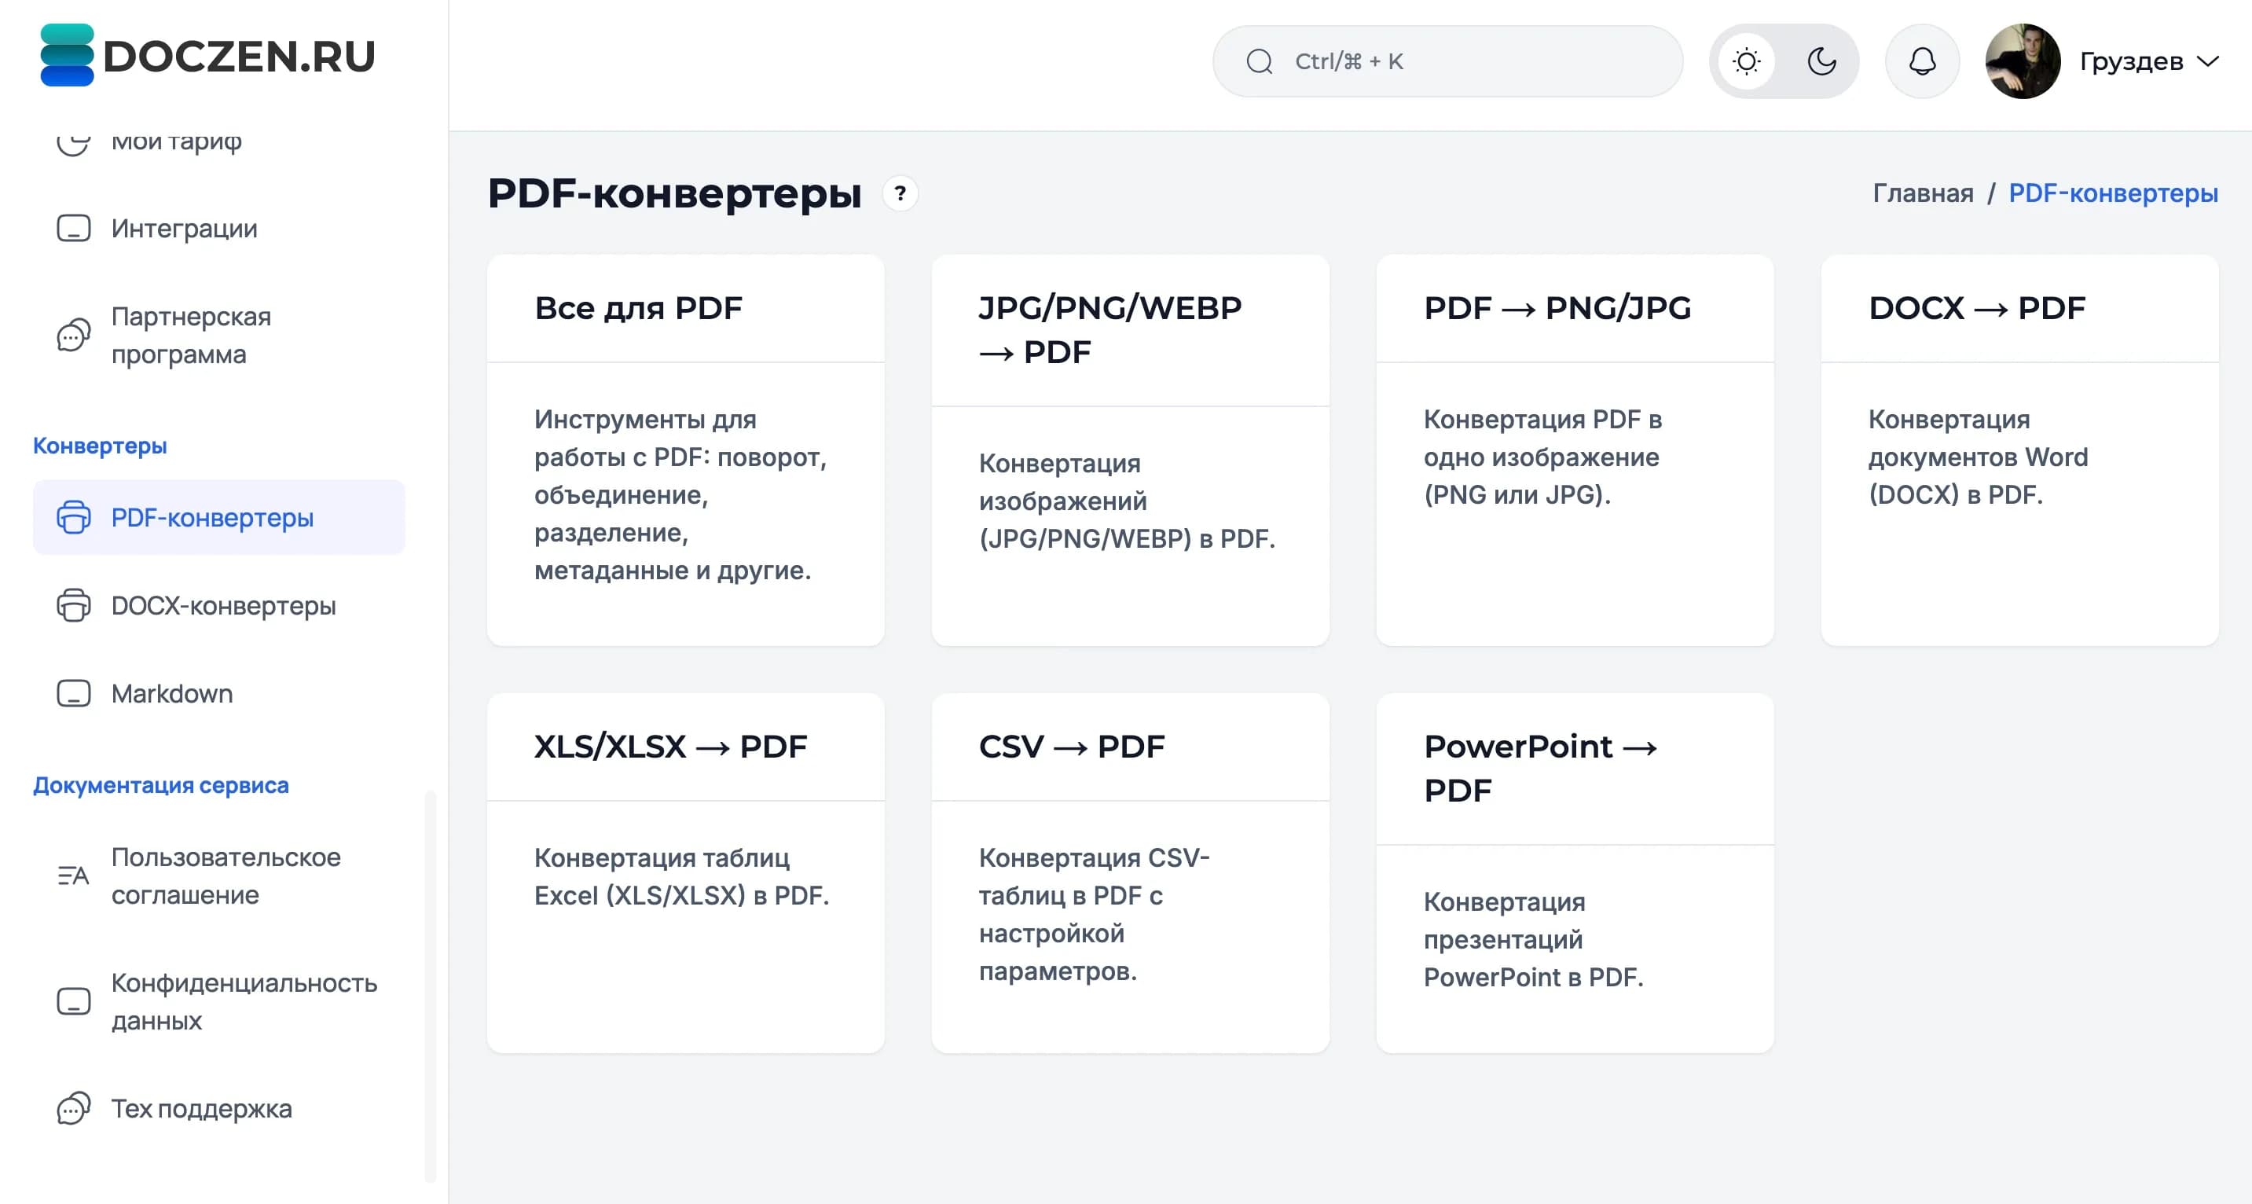Click the user avatar photo
The width and height of the screenshot is (2252, 1204).
click(2022, 61)
